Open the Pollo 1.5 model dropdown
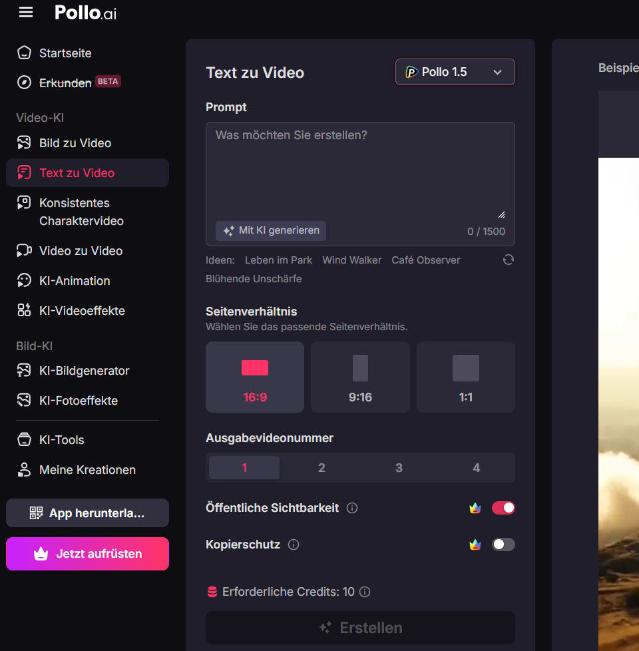This screenshot has width=639, height=651. [x=455, y=72]
